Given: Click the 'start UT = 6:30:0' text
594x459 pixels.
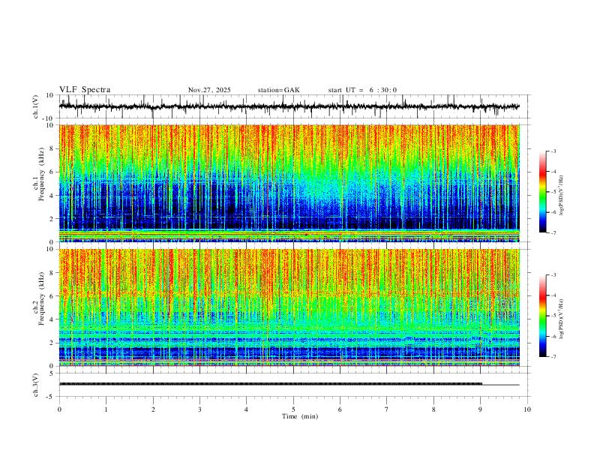Looking at the screenshot, I should pyautogui.click(x=362, y=90).
